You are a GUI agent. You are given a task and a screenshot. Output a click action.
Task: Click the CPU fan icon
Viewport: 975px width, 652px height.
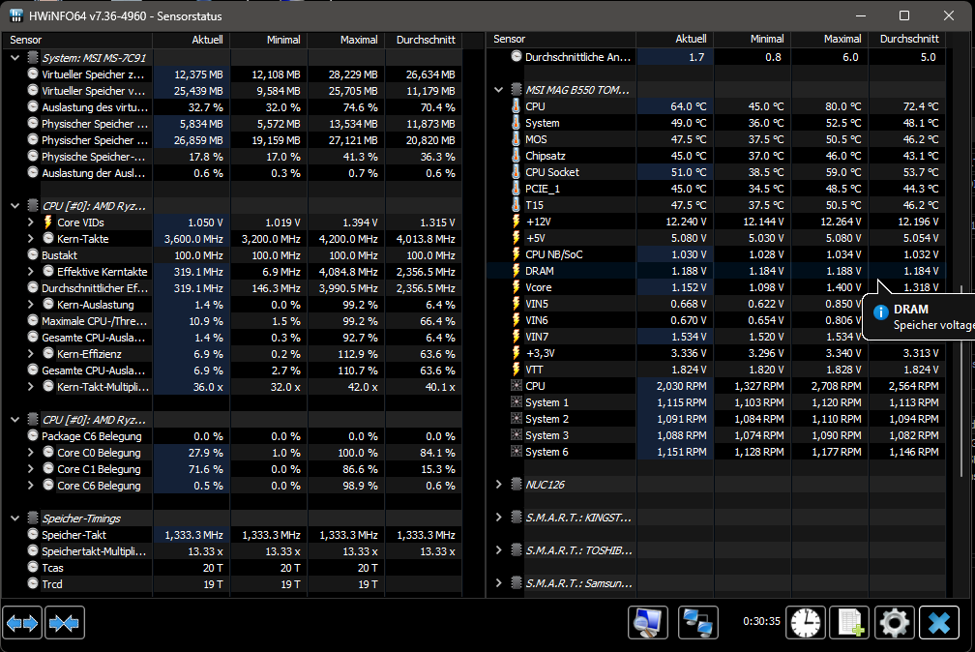[517, 385]
